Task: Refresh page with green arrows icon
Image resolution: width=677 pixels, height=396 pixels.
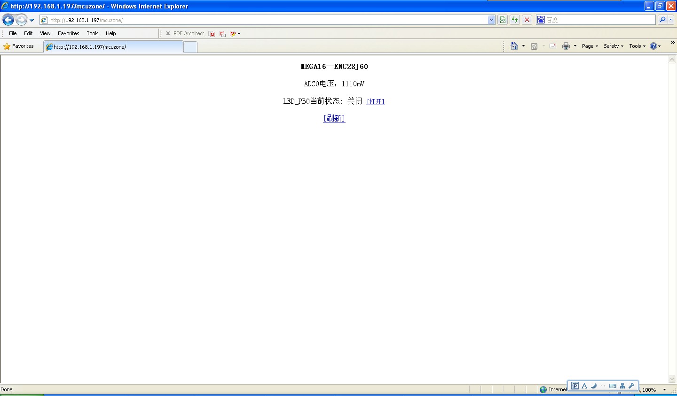Action: [x=515, y=20]
